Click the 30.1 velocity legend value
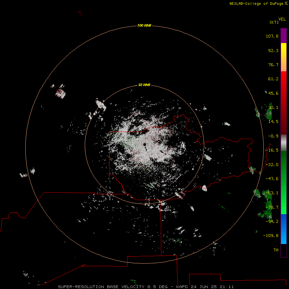Image resolution: width=289 pixels, height=289 pixels. pyautogui.click(x=273, y=108)
